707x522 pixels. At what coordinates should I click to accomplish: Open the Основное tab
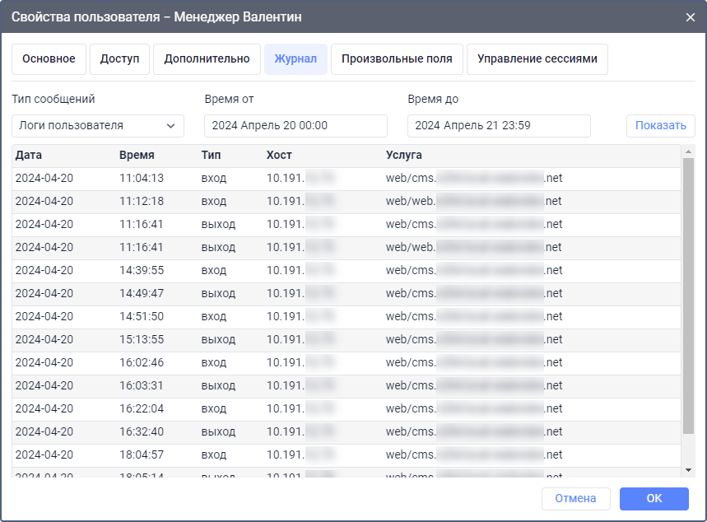pos(49,59)
